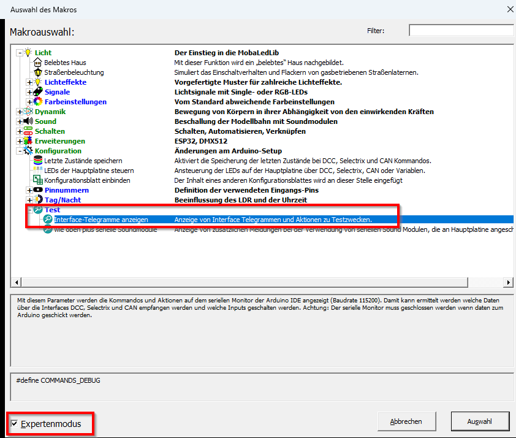
Task: Select the Konfigurationsblatt einbinden entry
Action: 86,180
